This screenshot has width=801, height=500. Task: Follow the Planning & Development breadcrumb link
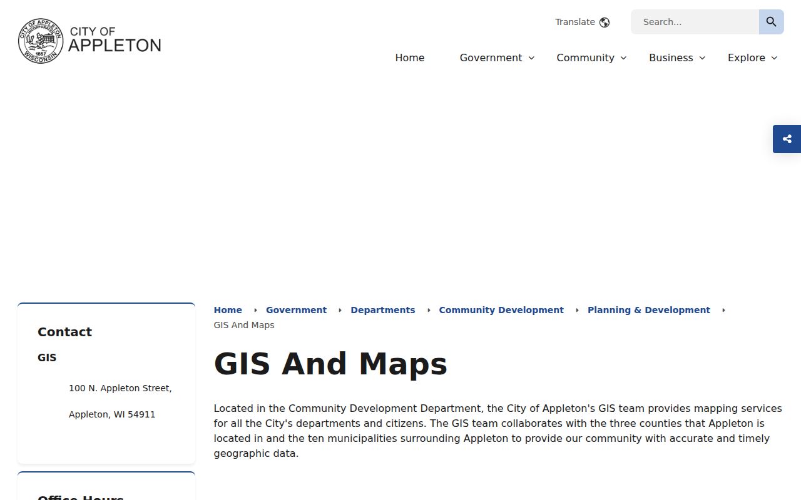tap(649, 310)
